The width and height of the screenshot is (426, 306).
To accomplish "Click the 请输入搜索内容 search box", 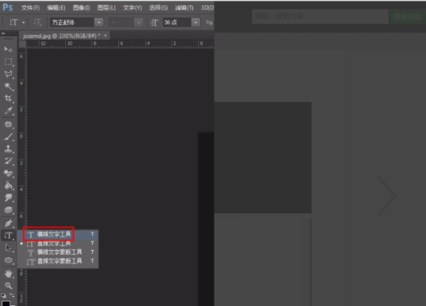I will (320, 16).
